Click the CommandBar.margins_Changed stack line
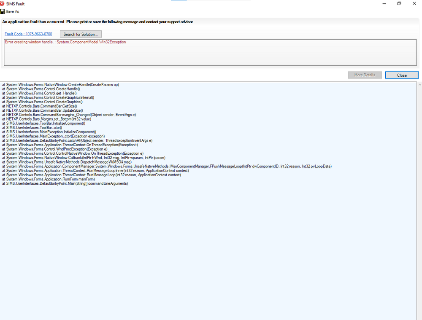422x320 pixels. pyautogui.click(x=69, y=115)
